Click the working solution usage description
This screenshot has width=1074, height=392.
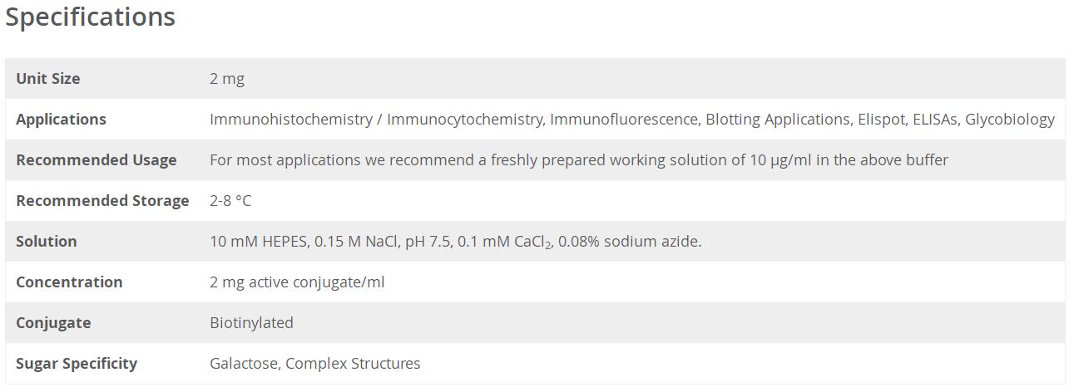[579, 160]
